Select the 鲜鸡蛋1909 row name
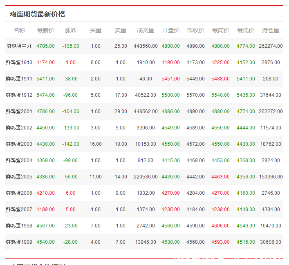The height and width of the screenshot is (265, 289). click(19, 242)
